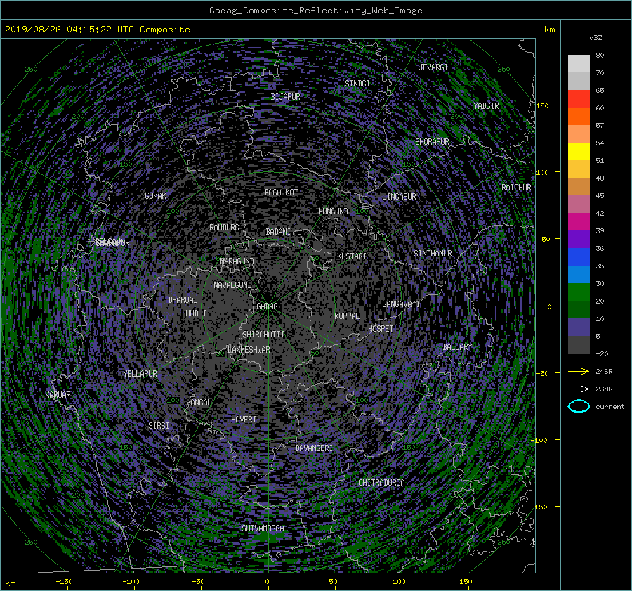Click the YADGIR city label
The image size is (632, 591).
(487, 106)
